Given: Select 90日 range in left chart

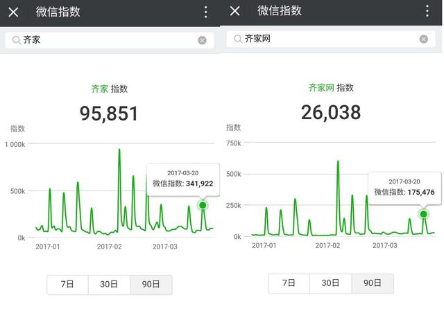Looking at the screenshot, I should point(151,285).
